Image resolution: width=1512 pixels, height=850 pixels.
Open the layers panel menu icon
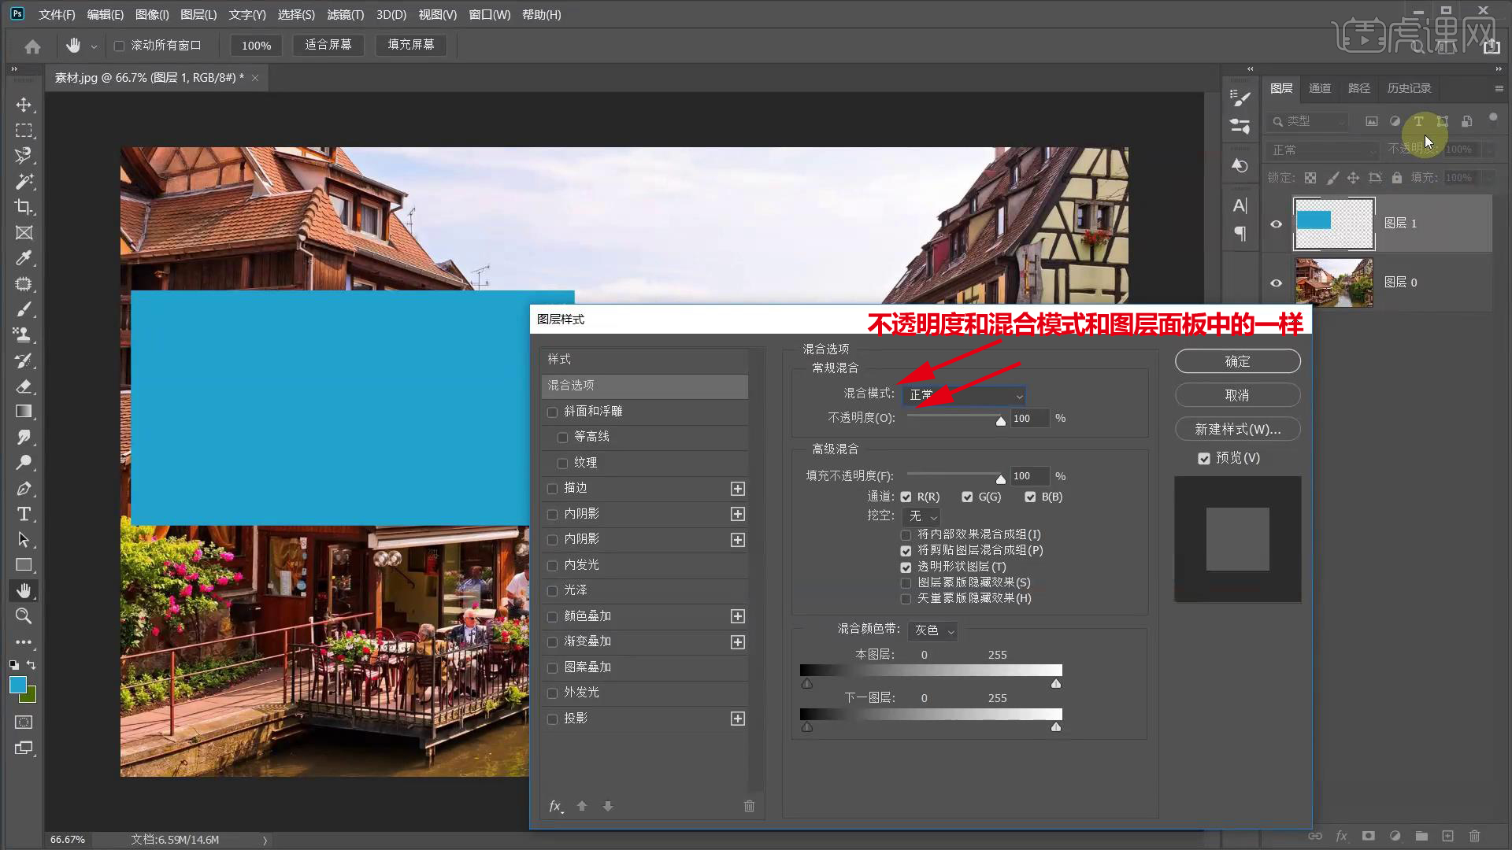(x=1499, y=89)
